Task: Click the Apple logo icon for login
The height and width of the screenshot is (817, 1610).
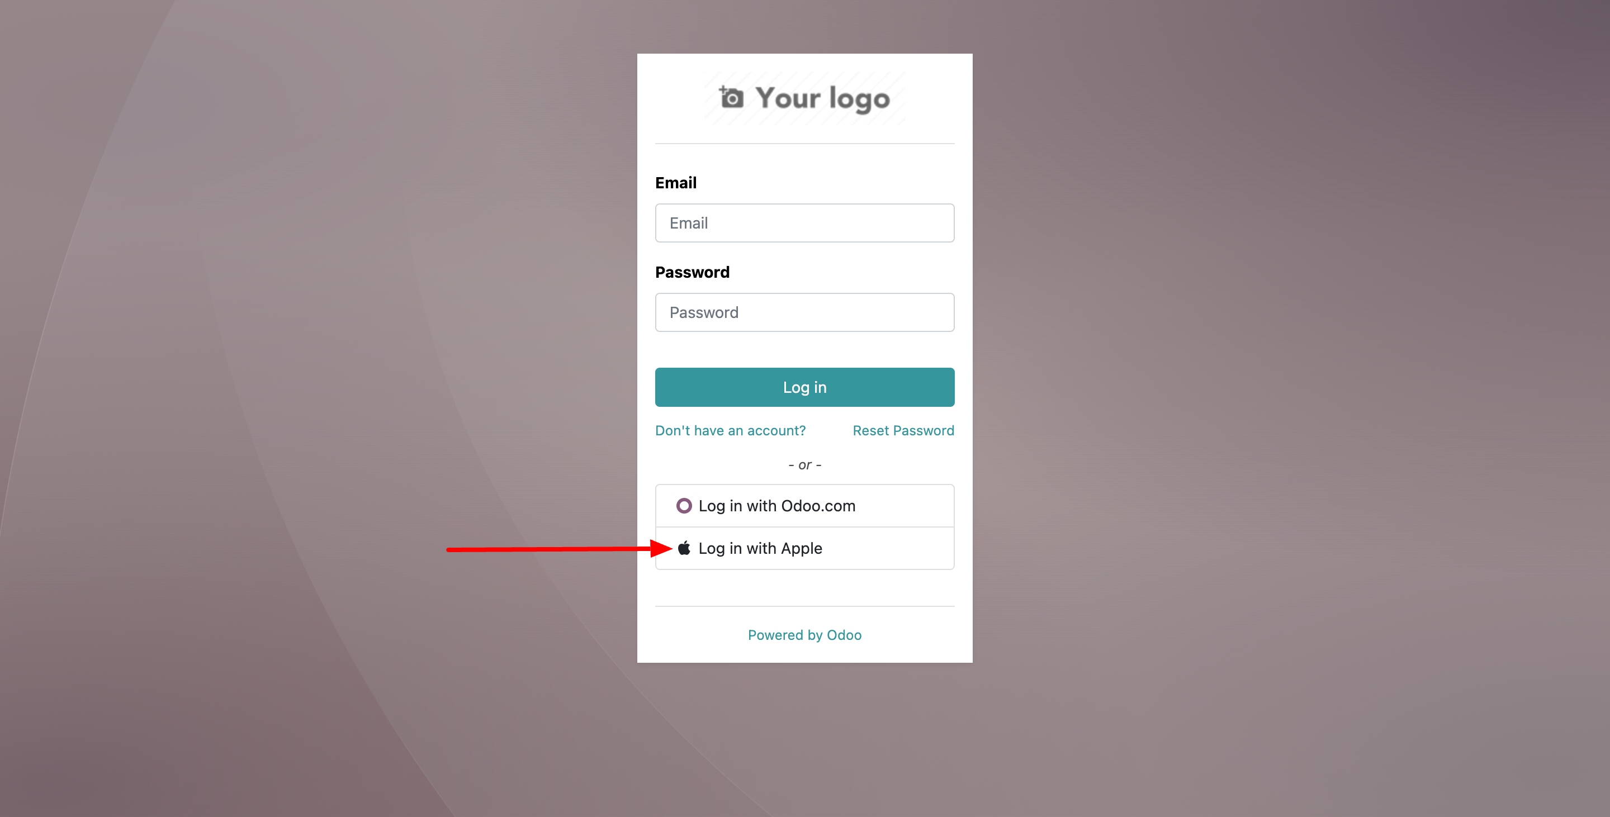Action: coord(684,547)
